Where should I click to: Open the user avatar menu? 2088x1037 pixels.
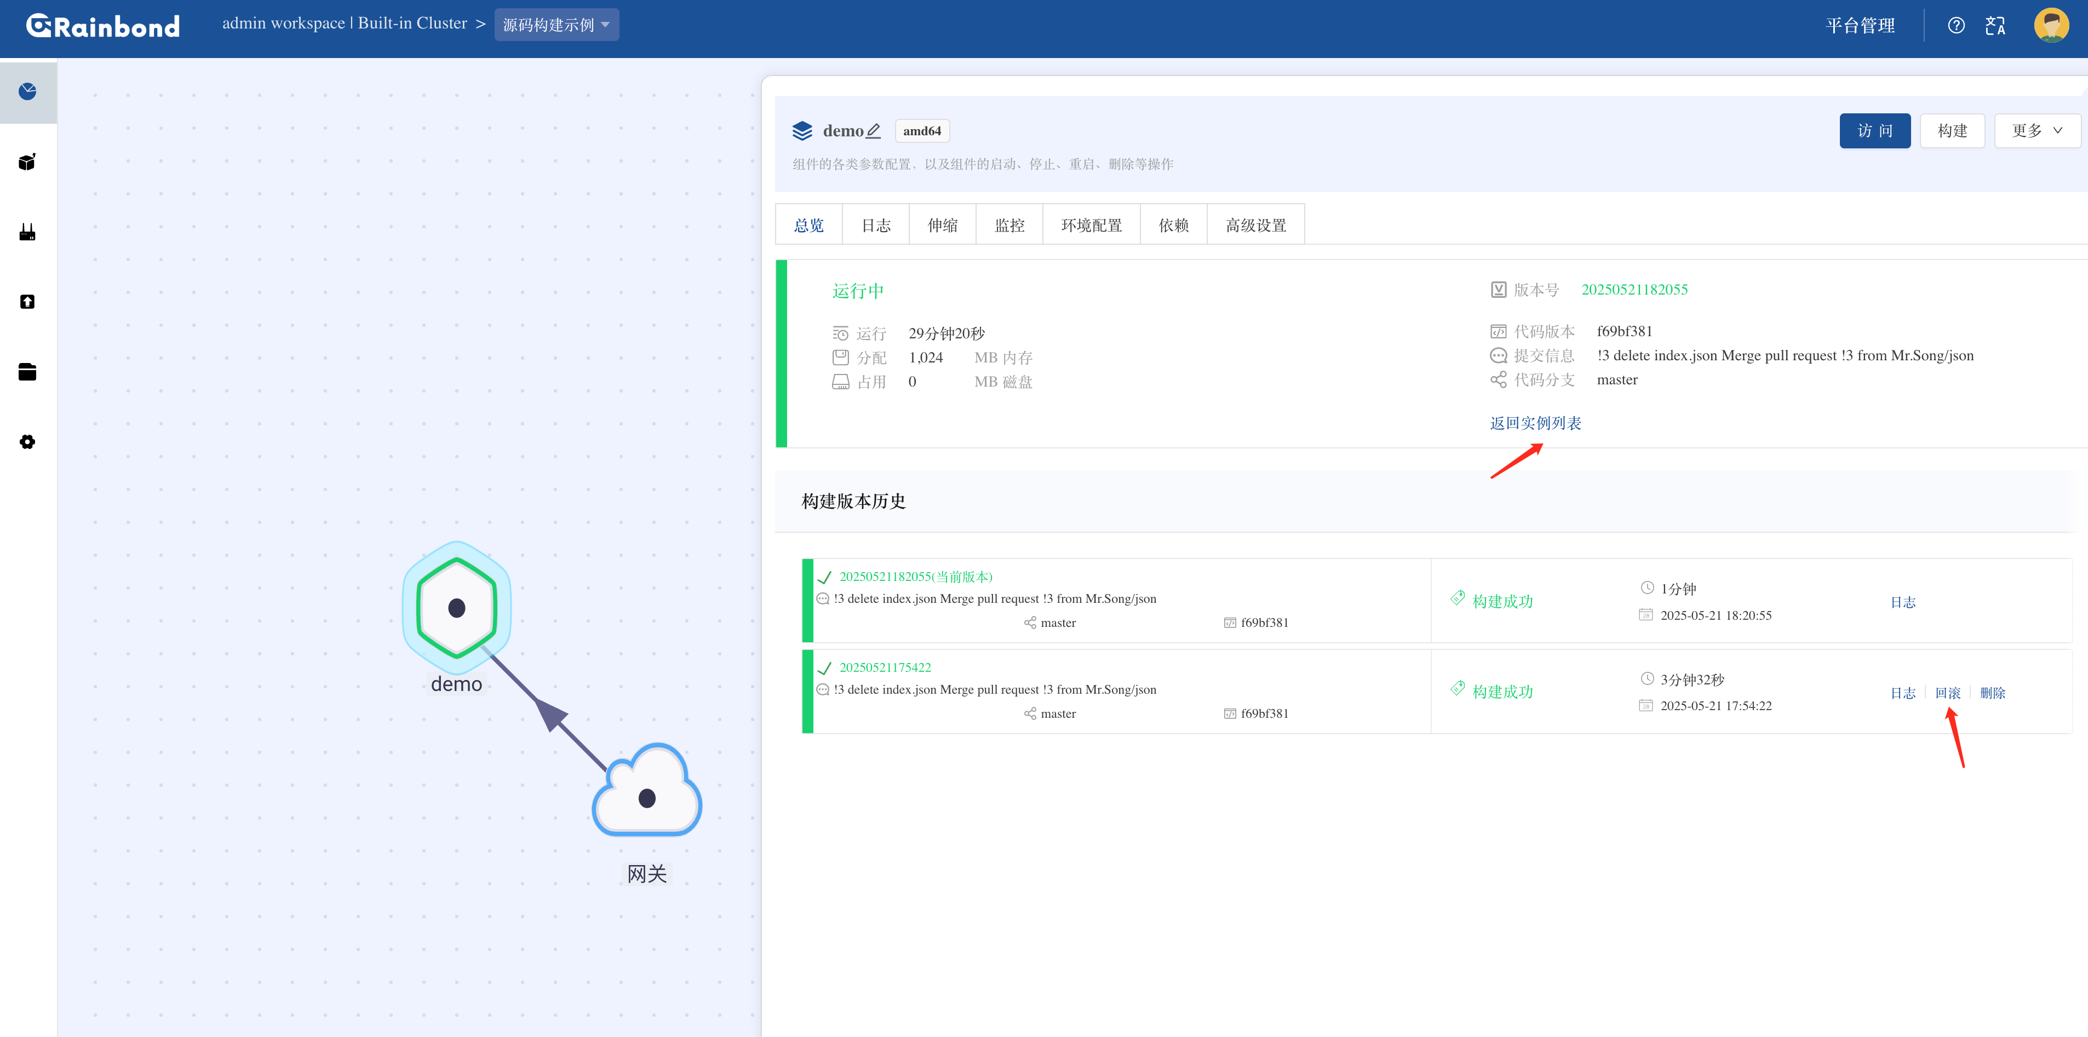[x=2051, y=25]
